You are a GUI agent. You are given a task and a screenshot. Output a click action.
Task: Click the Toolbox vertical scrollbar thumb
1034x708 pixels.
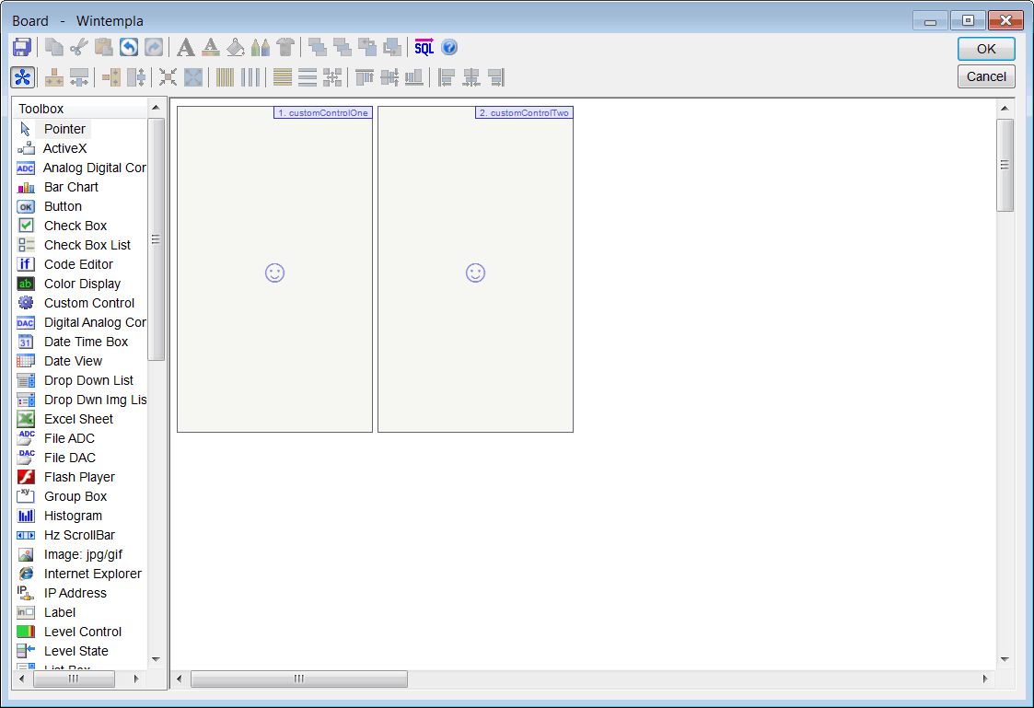157,239
